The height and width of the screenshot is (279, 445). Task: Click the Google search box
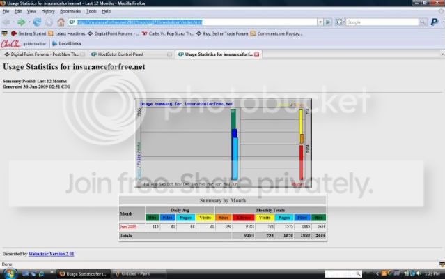(x=382, y=22)
